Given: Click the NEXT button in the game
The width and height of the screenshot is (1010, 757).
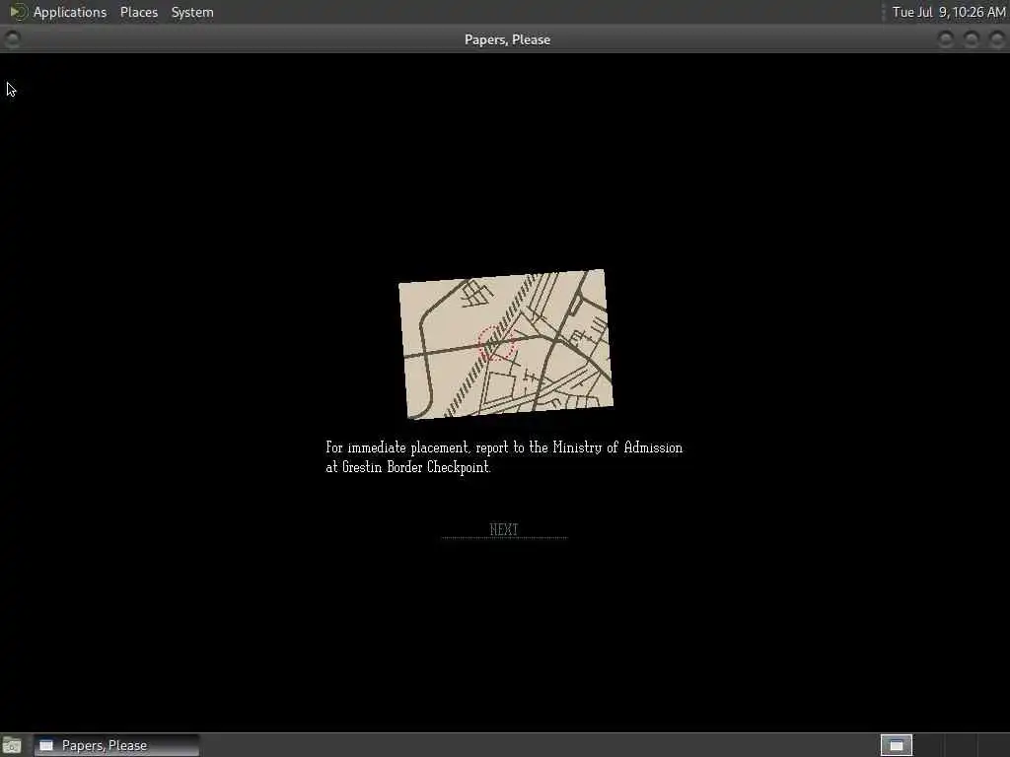Looking at the screenshot, I should point(504,529).
